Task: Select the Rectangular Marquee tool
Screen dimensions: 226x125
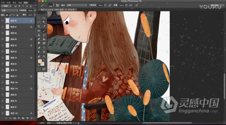Action: coord(39,18)
